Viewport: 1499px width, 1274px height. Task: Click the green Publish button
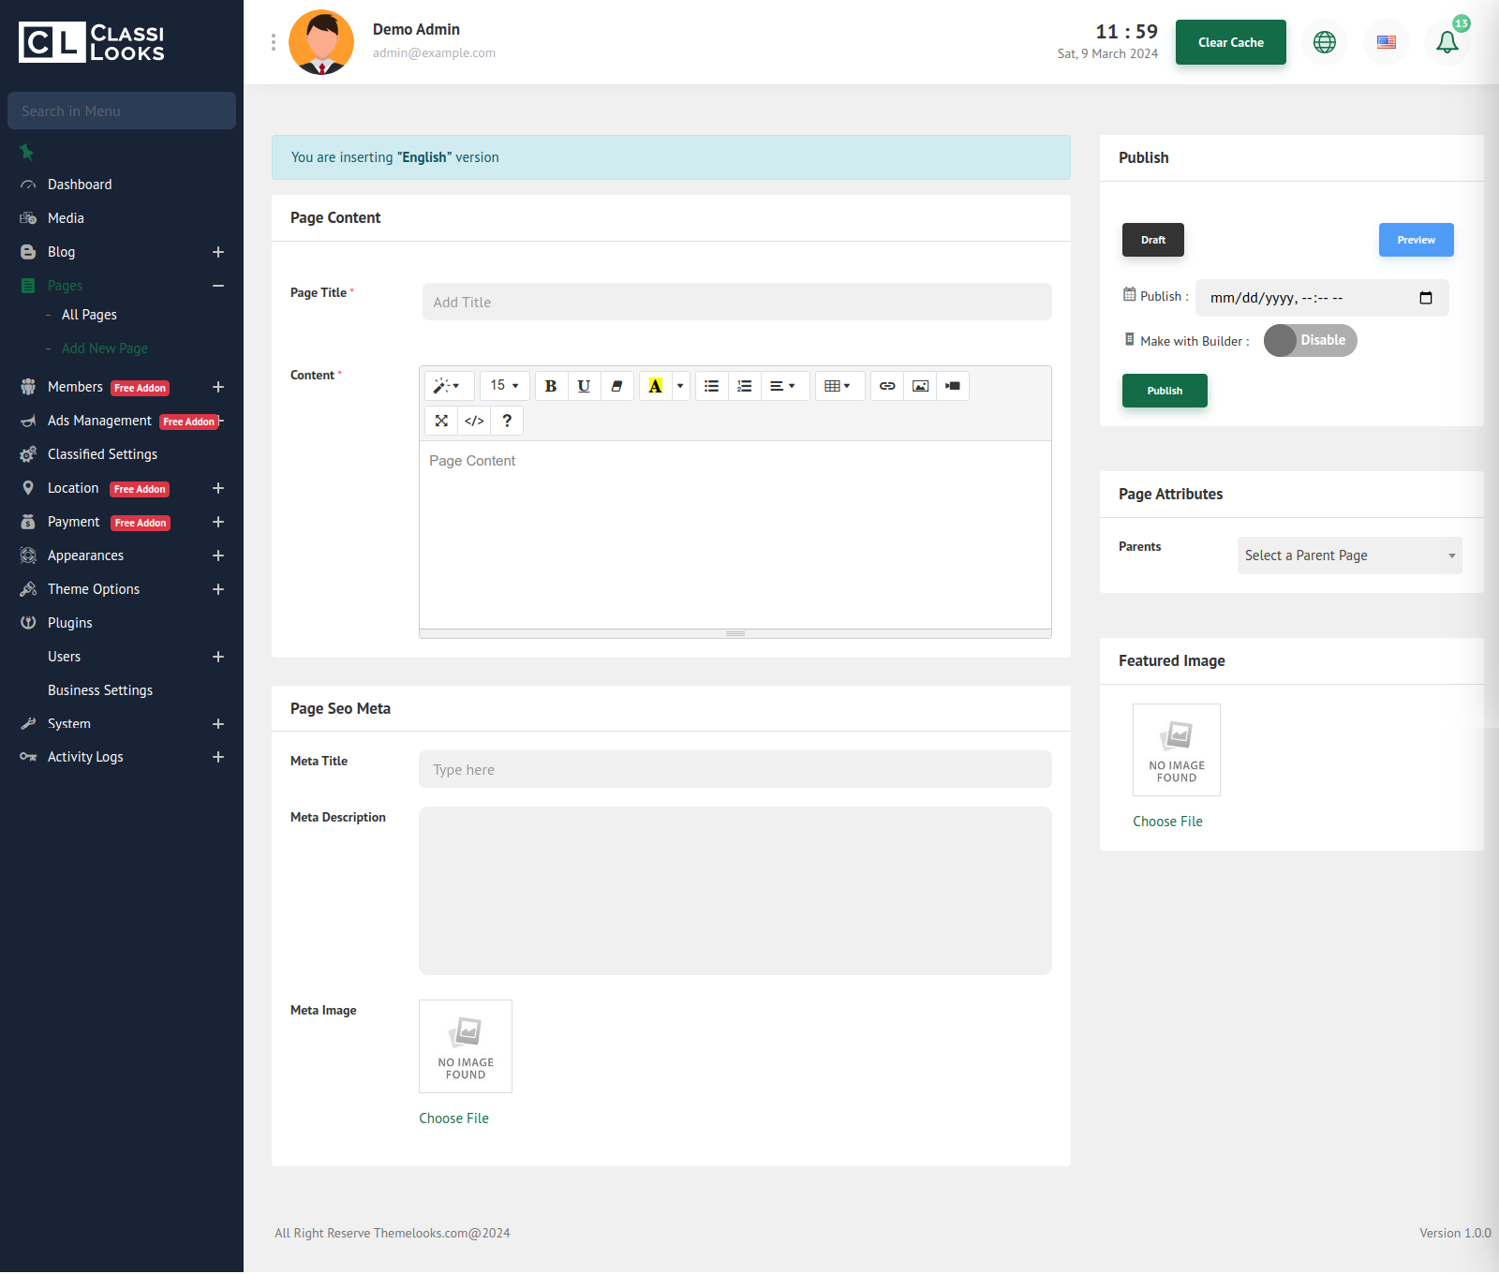(1165, 391)
